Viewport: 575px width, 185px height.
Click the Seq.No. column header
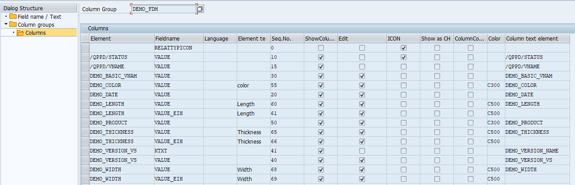(281, 39)
